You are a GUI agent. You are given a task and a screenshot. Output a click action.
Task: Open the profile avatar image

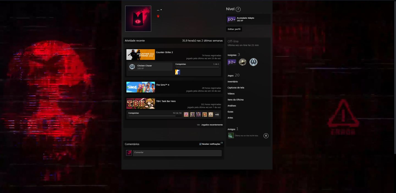(x=138, y=19)
